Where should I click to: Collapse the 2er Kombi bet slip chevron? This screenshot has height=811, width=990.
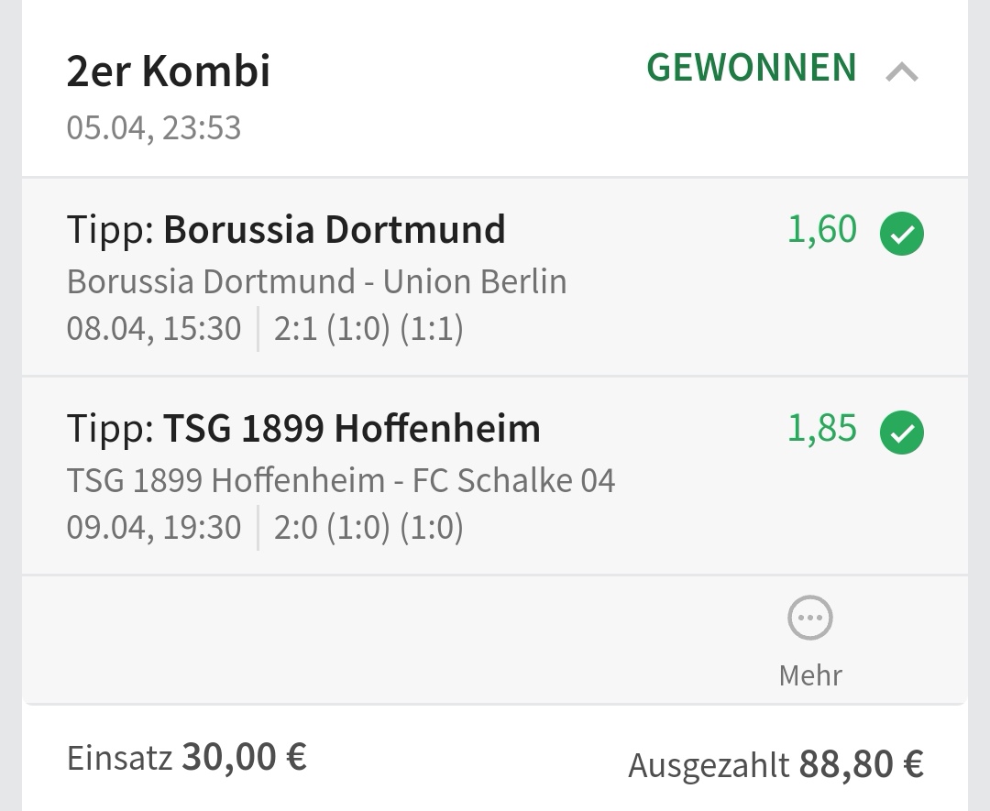[902, 71]
